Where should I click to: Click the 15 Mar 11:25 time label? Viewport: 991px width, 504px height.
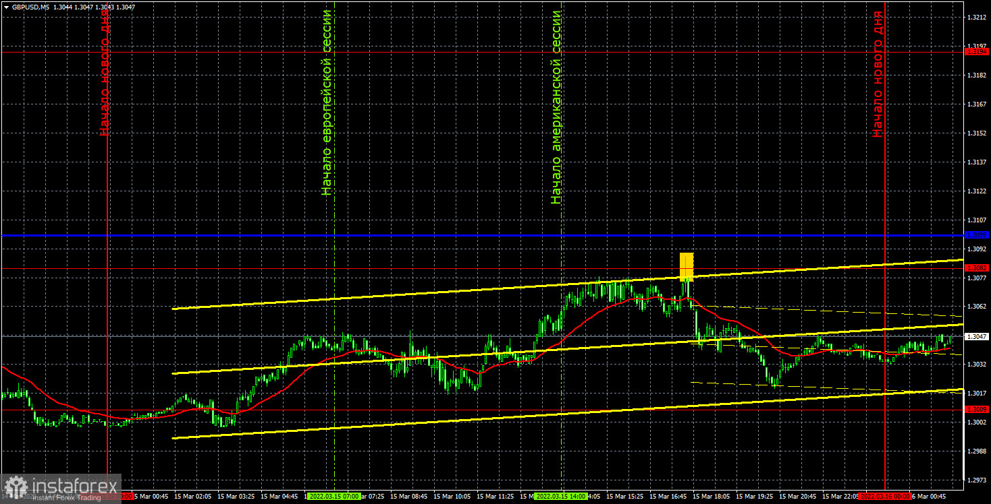[x=497, y=496]
